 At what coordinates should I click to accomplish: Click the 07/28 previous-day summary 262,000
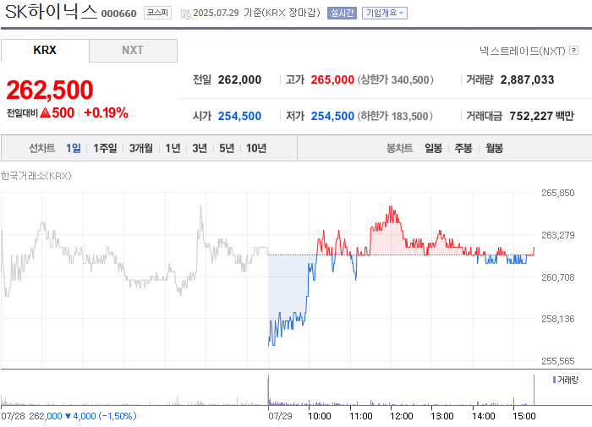(46, 416)
